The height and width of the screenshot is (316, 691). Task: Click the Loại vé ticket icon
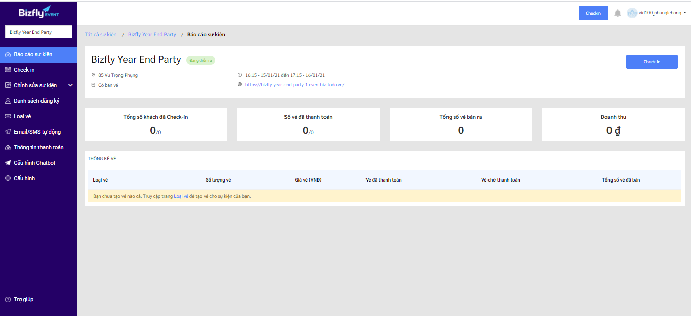pos(8,116)
